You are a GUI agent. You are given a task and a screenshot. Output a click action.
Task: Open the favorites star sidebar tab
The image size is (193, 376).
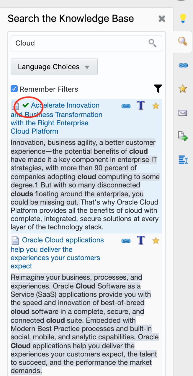pyautogui.click(x=183, y=88)
